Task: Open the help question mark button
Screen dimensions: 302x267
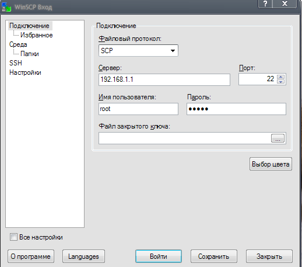Action: tap(265, 4)
